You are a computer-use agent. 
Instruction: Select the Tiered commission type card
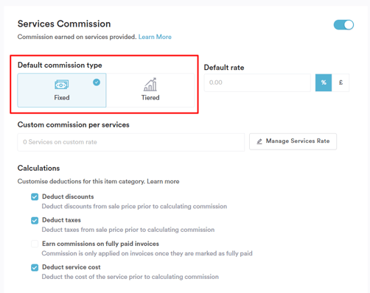pos(150,90)
